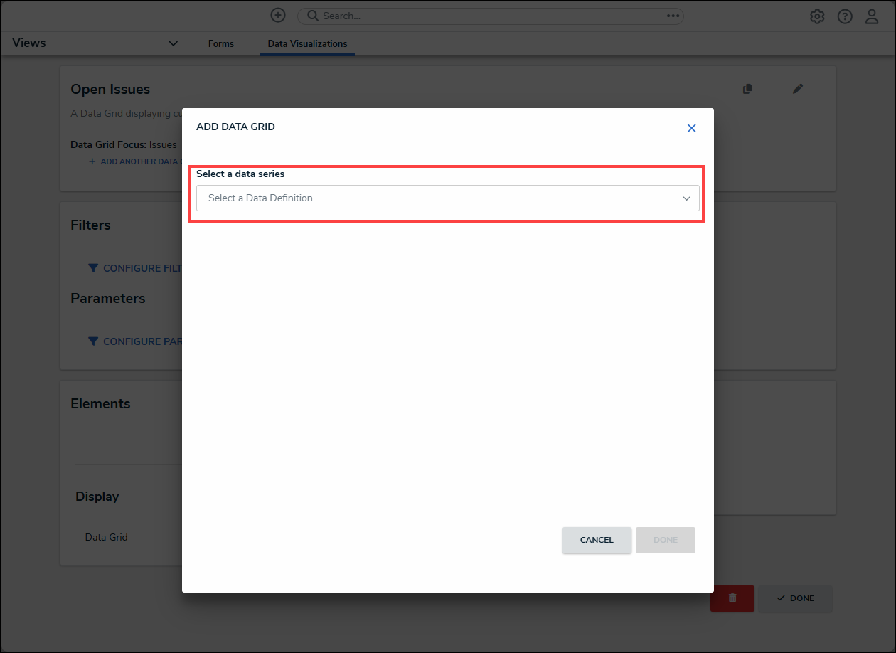Open the help question mark icon

click(845, 16)
